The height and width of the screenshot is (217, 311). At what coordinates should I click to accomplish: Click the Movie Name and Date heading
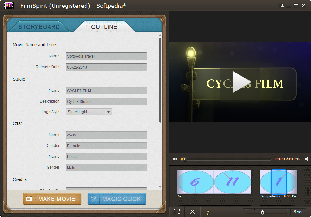pyautogui.click(x=34, y=45)
